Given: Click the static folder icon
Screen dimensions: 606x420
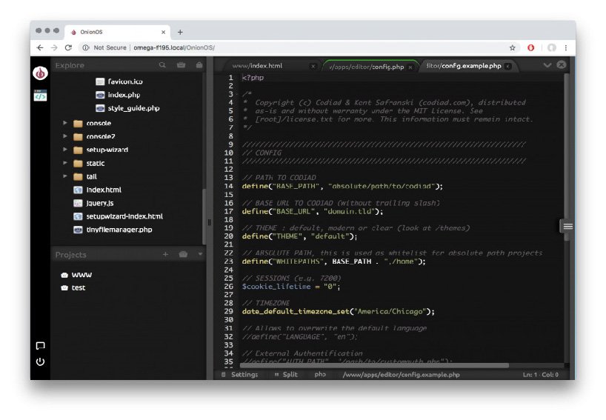Looking at the screenshot, I should (x=78, y=164).
